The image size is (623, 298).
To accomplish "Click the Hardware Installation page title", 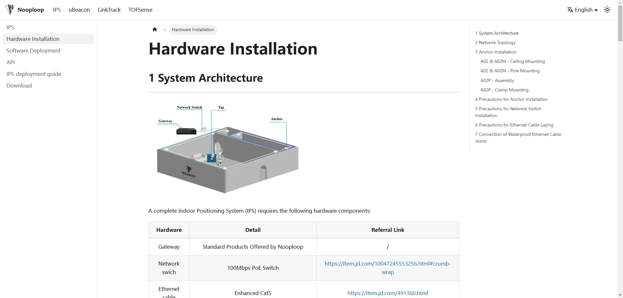I will (x=233, y=49).
